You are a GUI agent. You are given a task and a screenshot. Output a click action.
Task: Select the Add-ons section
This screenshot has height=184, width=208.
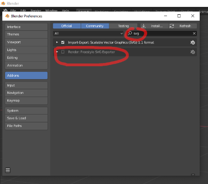(x=26, y=75)
